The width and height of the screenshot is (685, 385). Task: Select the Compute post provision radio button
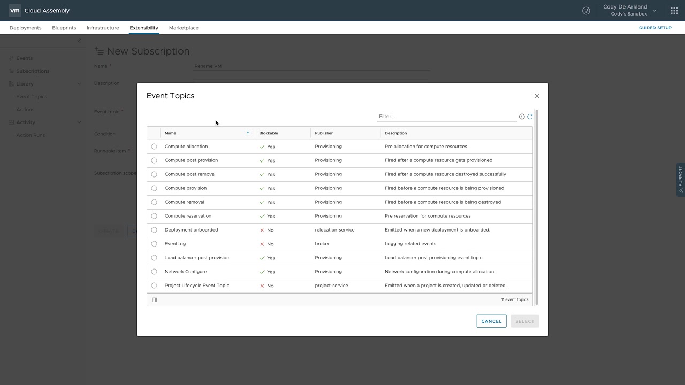tap(154, 160)
